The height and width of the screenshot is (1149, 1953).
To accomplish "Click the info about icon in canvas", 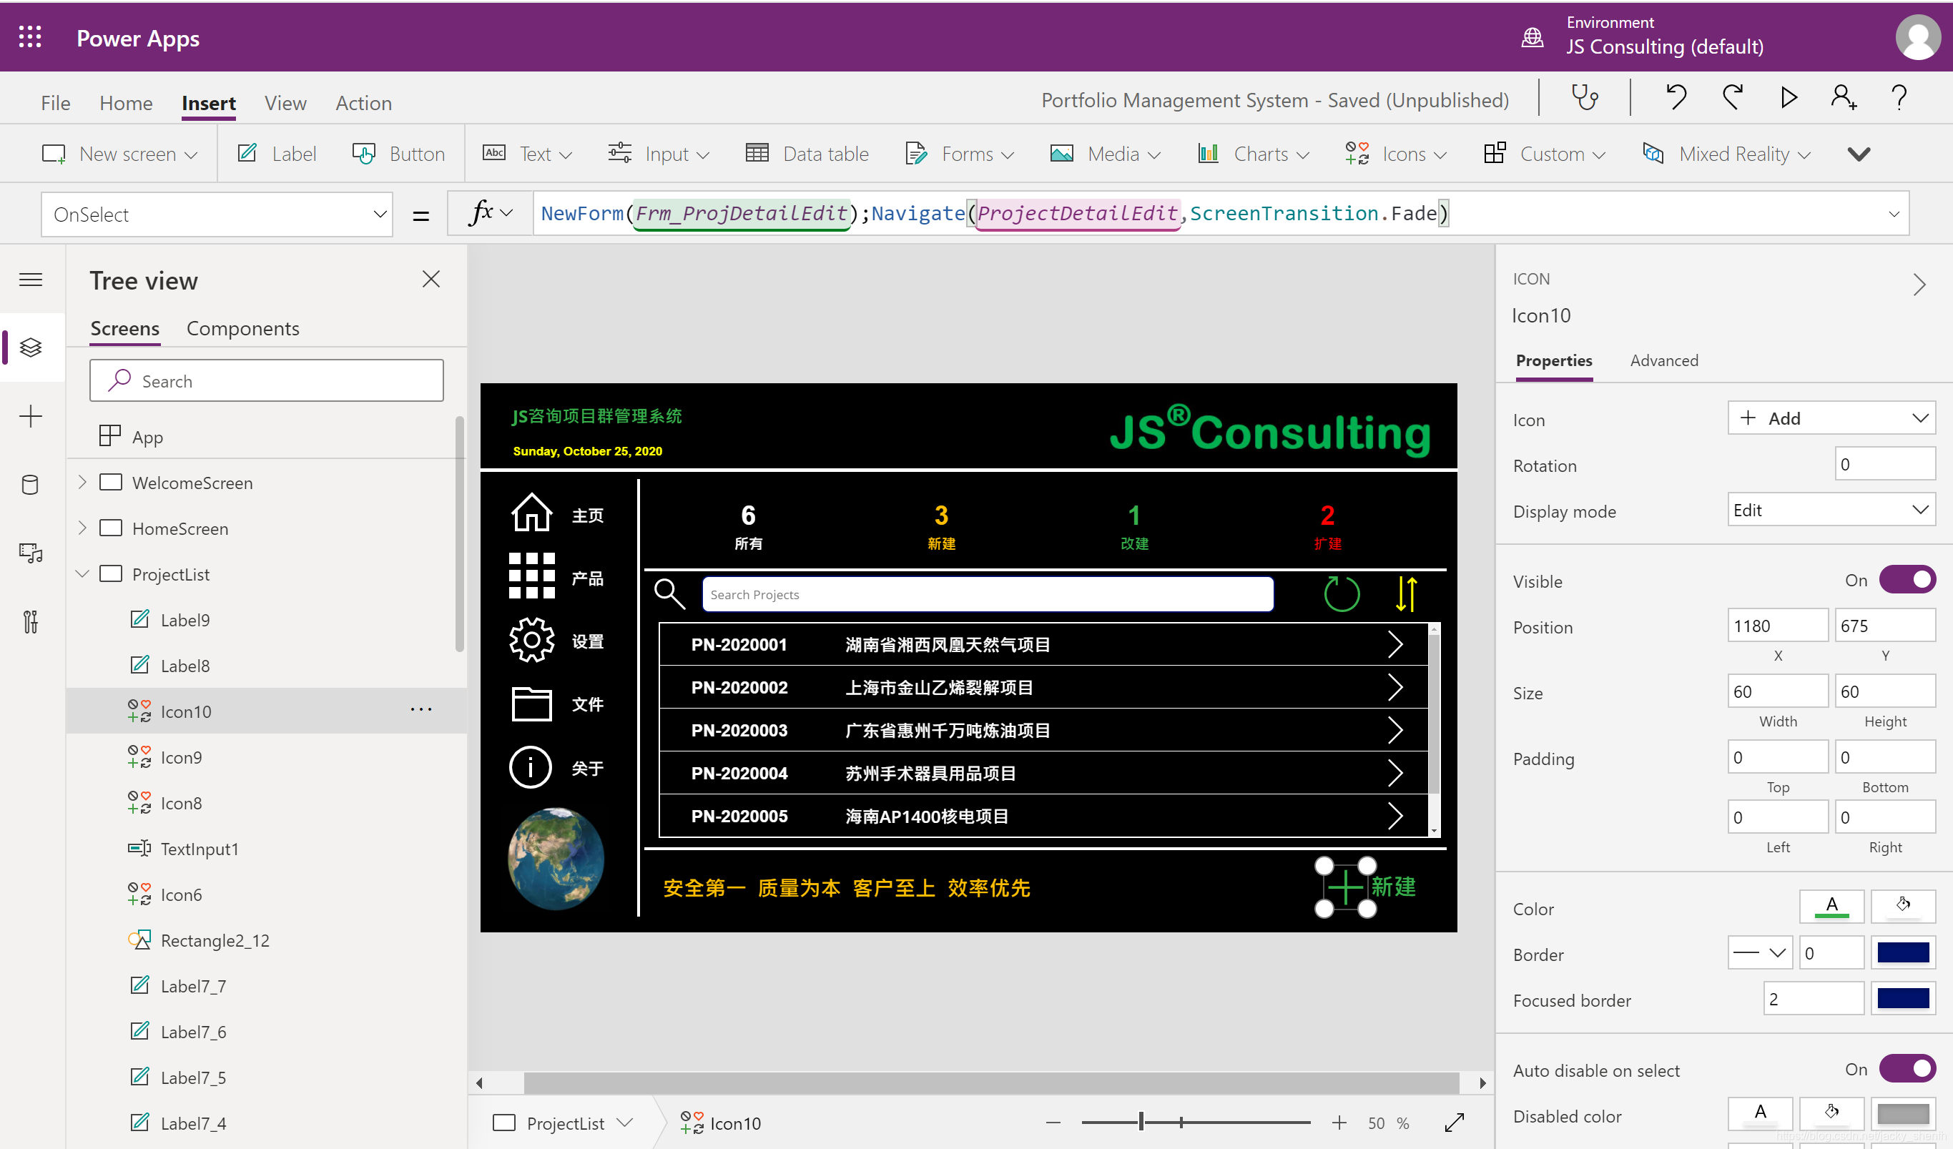I will 531,767.
